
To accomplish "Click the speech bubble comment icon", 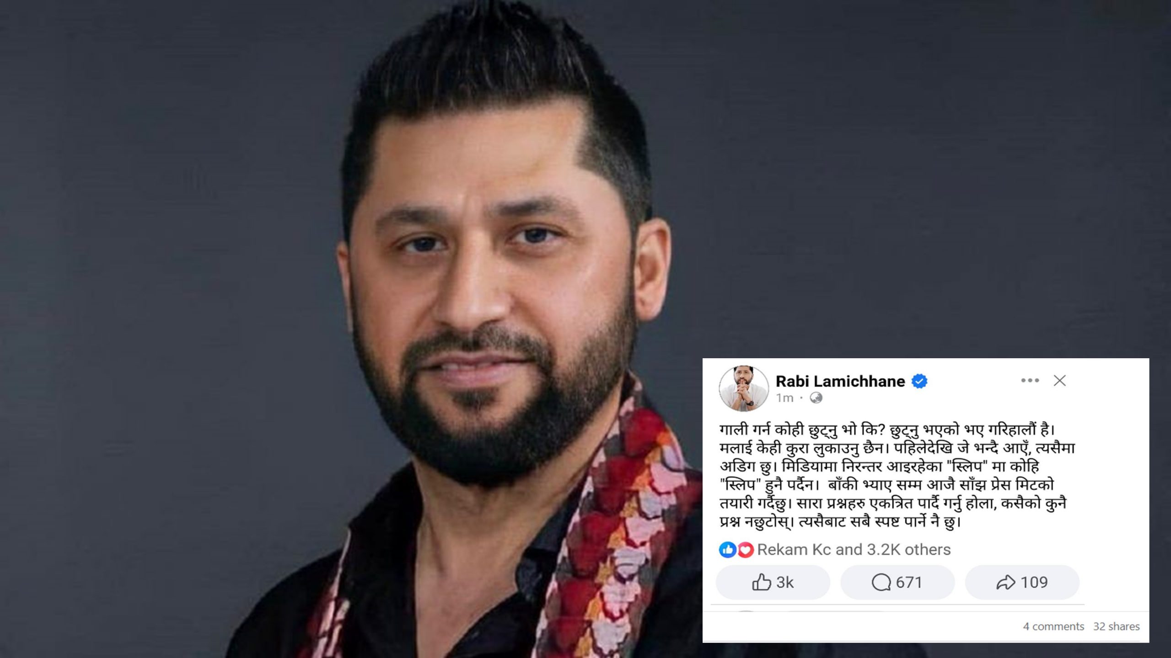I will [x=881, y=583].
